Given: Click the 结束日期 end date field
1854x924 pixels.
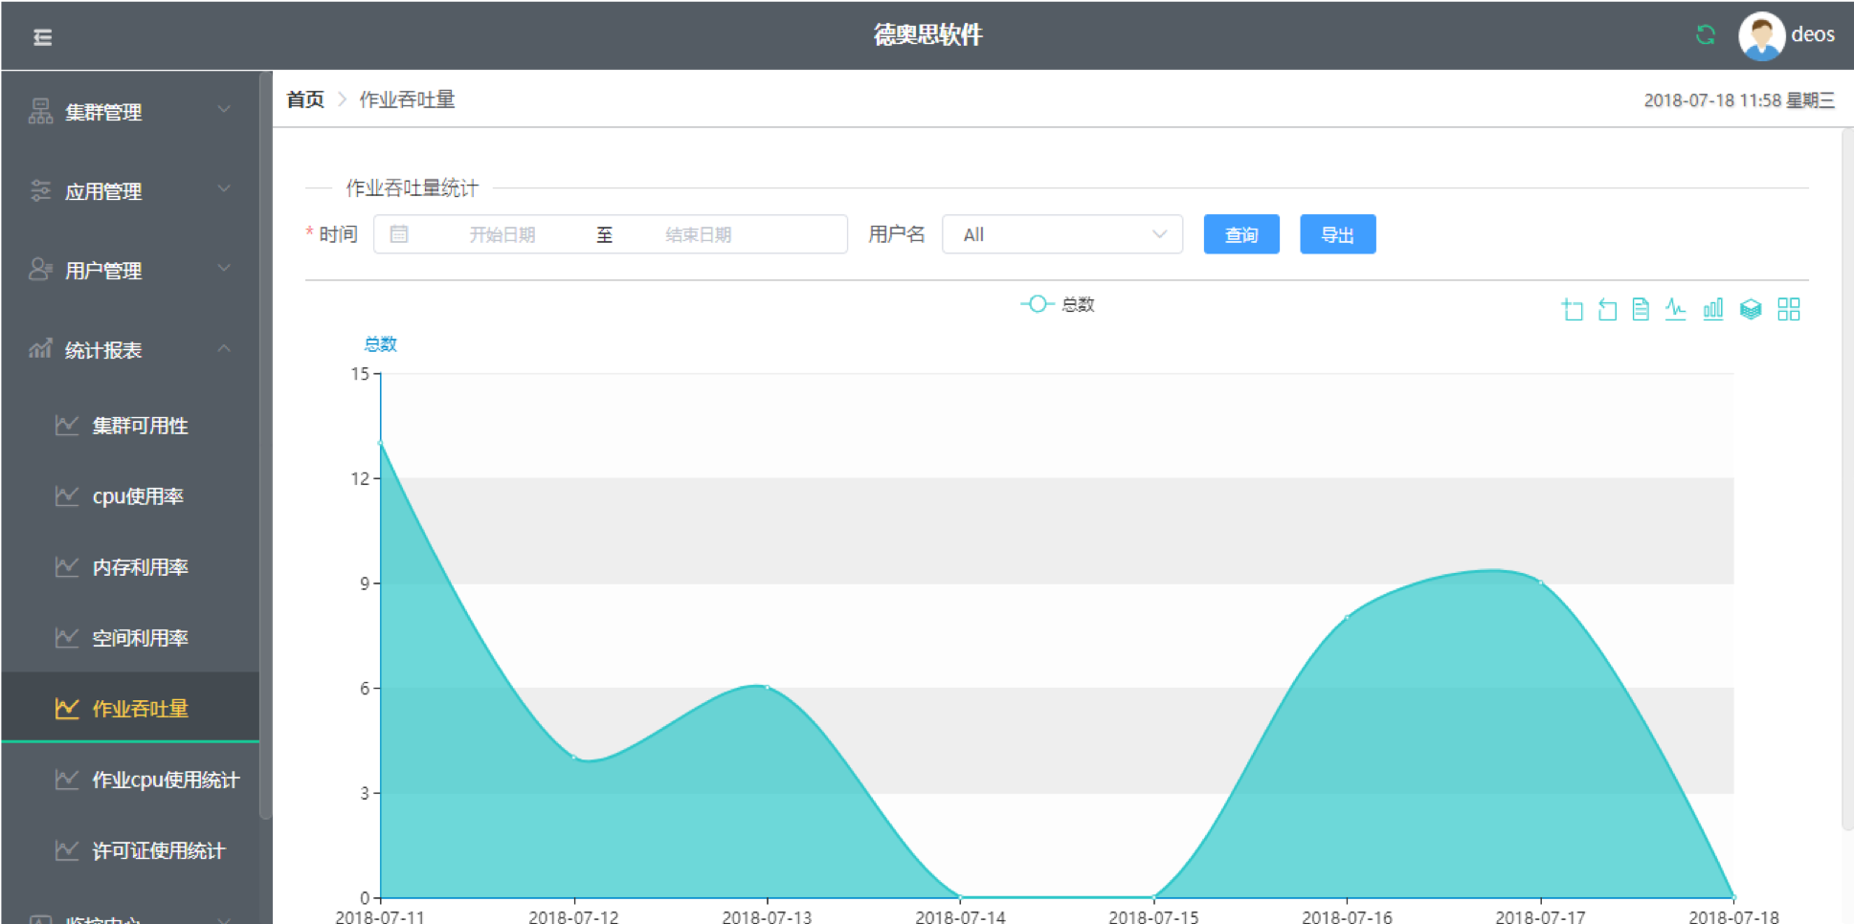Looking at the screenshot, I should pyautogui.click(x=698, y=234).
